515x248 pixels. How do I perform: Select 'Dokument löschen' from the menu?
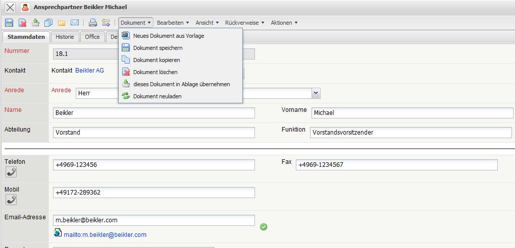point(155,72)
